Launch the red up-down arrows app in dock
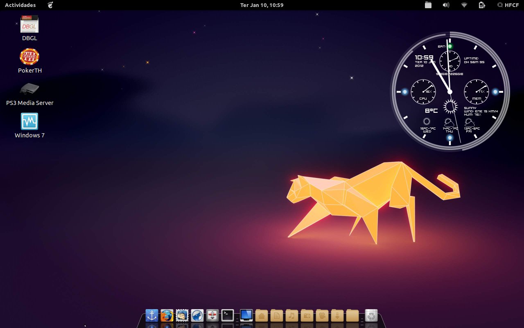 [212, 315]
